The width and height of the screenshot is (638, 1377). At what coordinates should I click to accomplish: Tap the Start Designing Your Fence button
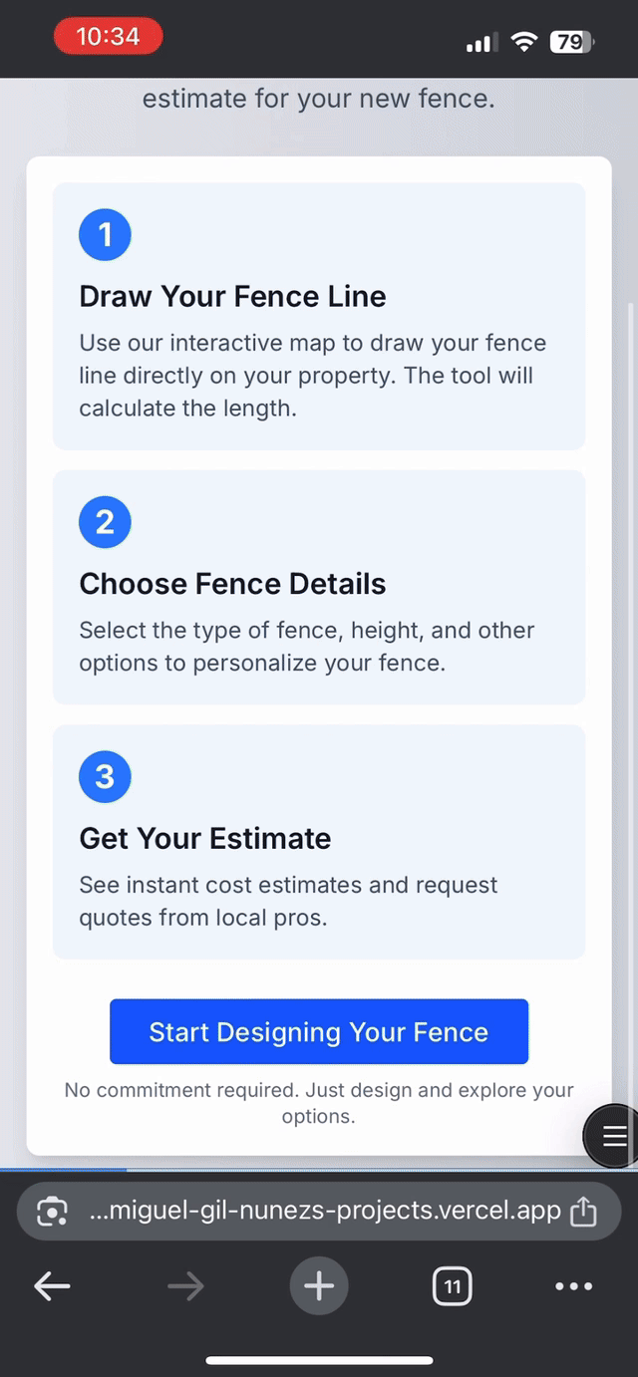[319, 1032]
